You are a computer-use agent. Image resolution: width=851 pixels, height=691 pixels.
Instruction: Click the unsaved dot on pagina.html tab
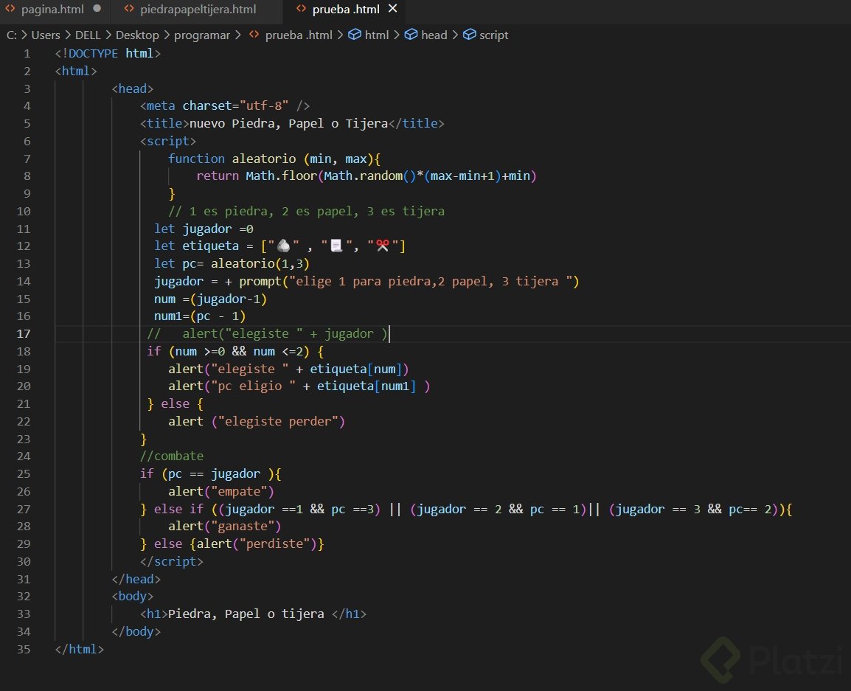[x=97, y=9]
